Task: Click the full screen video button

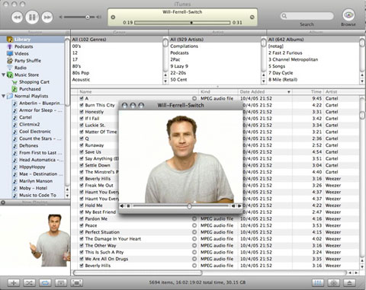Action: (77, 282)
